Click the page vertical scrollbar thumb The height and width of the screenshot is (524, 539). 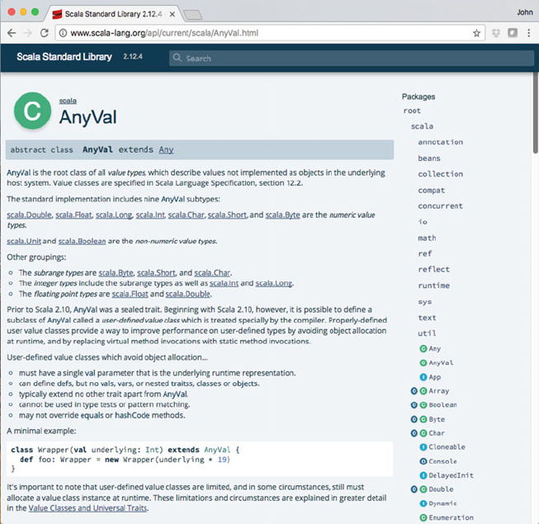[536, 113]
